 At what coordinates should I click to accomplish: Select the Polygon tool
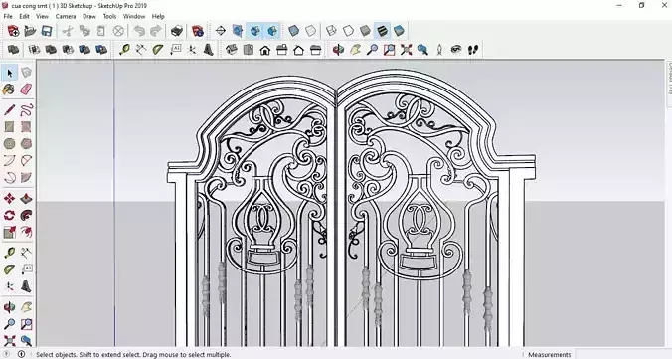26,143
